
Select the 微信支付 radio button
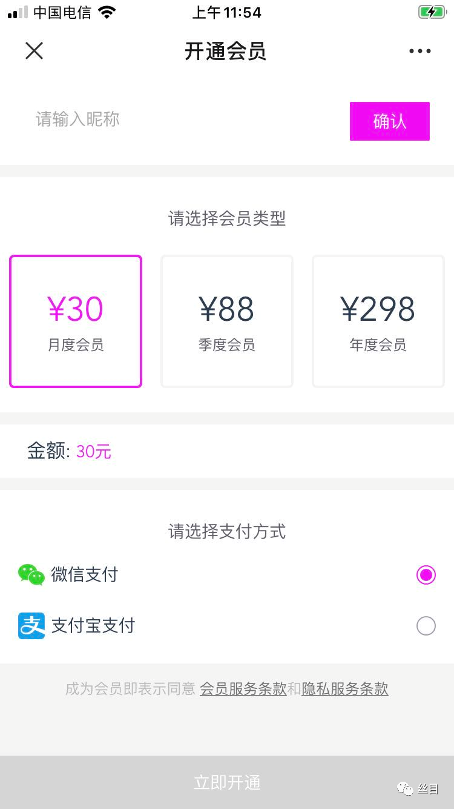click(x=426, y=575)
